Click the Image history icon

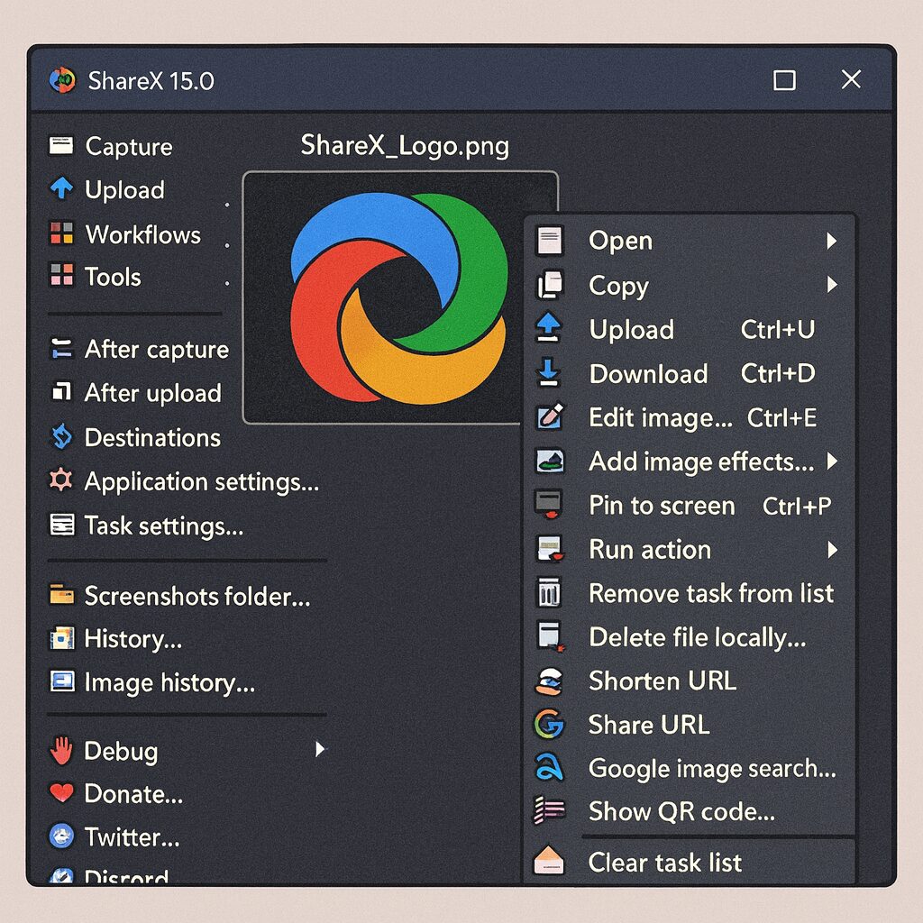(x=62, y=681)
